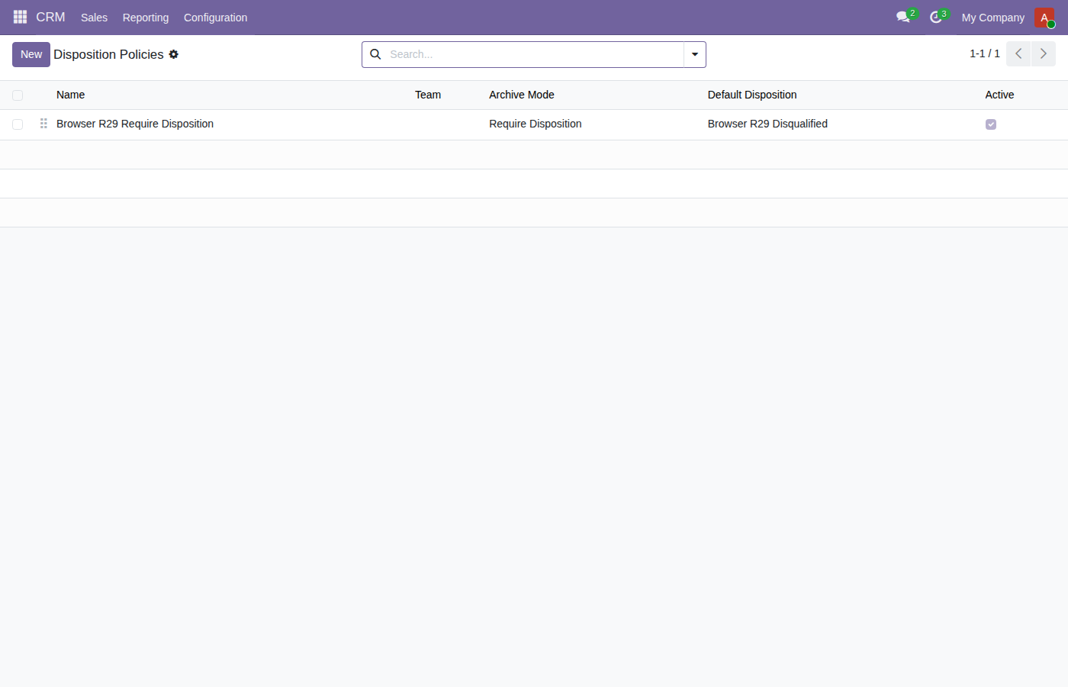The width and height of the screenshot is (1068, 687).
Task: Expand the search options dropdown arrow
Action: [x=695, y=54]
